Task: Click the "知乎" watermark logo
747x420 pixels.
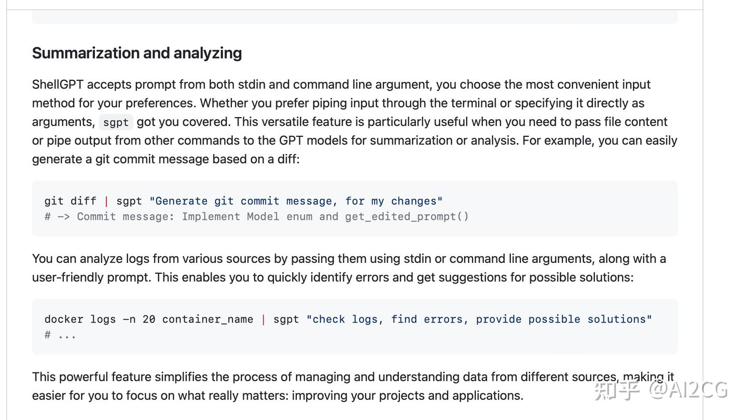Action: (x=616, y=390)
